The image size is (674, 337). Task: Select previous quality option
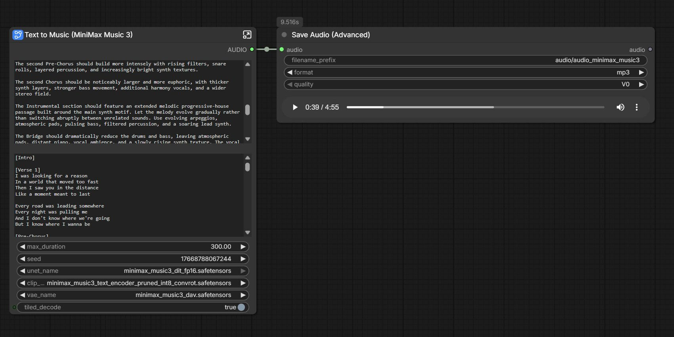click(290, 84)
